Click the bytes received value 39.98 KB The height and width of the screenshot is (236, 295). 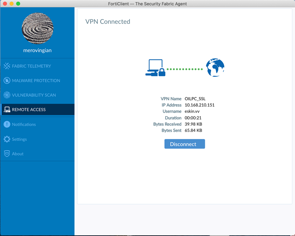tap(194, 124)
